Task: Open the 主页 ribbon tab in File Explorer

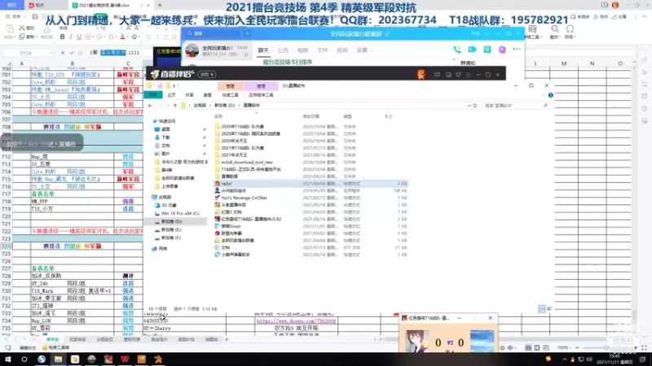Action: tap(171, 95)
